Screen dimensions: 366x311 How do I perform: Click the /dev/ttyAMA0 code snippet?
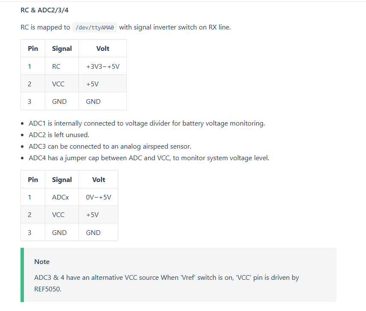click(94, 27)
